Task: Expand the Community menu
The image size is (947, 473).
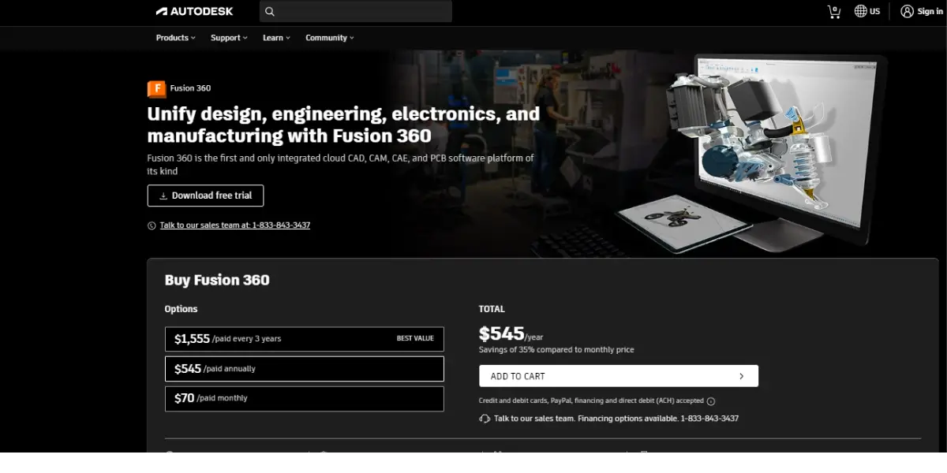Action: [330, 38]
